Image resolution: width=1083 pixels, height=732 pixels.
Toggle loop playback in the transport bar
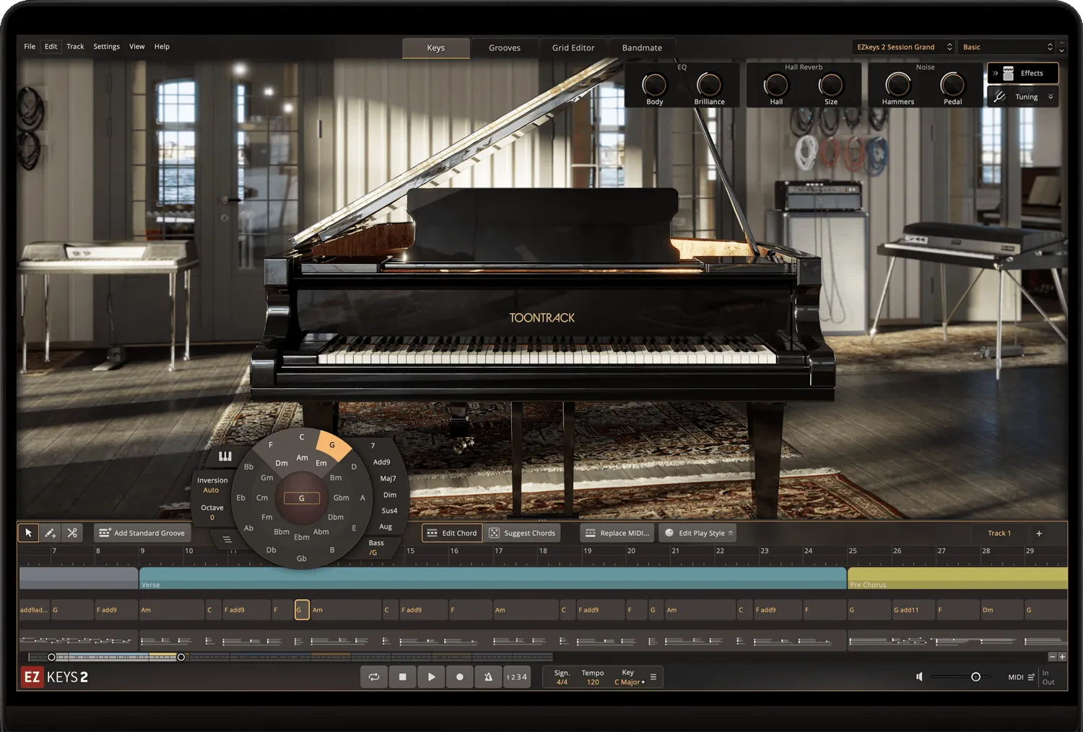point(374,676)
